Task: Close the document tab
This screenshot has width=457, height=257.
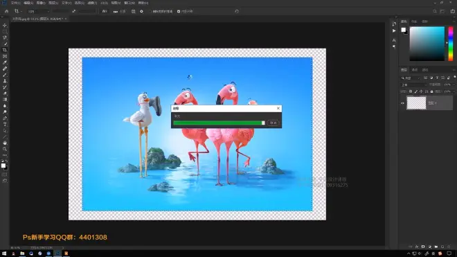Action: pyautogui.click(x=66, y=19)
